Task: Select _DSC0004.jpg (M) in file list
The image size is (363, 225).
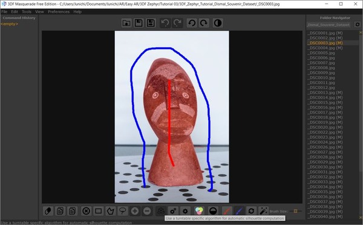Action: tap(325, 48)
